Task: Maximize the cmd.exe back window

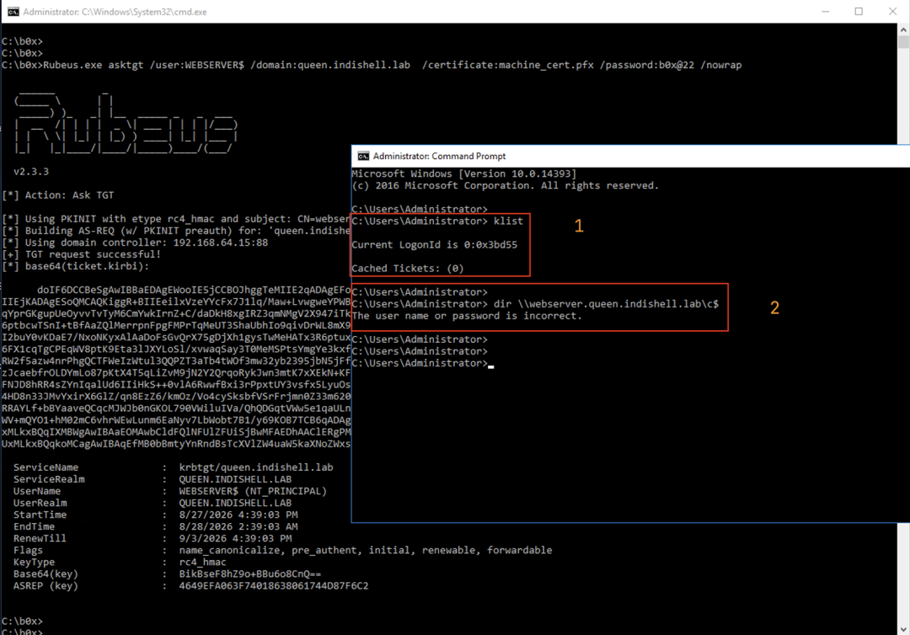Action: [x=859, y=12]
